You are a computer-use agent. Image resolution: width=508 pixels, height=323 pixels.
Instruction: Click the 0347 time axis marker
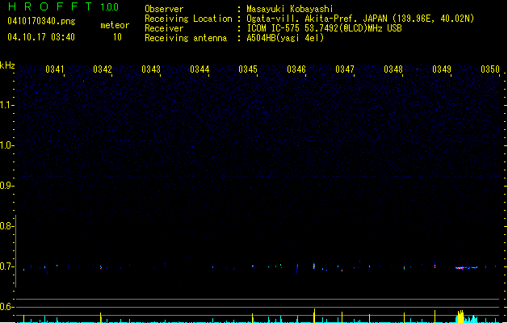pyautogui.click(x=345, y=69)
